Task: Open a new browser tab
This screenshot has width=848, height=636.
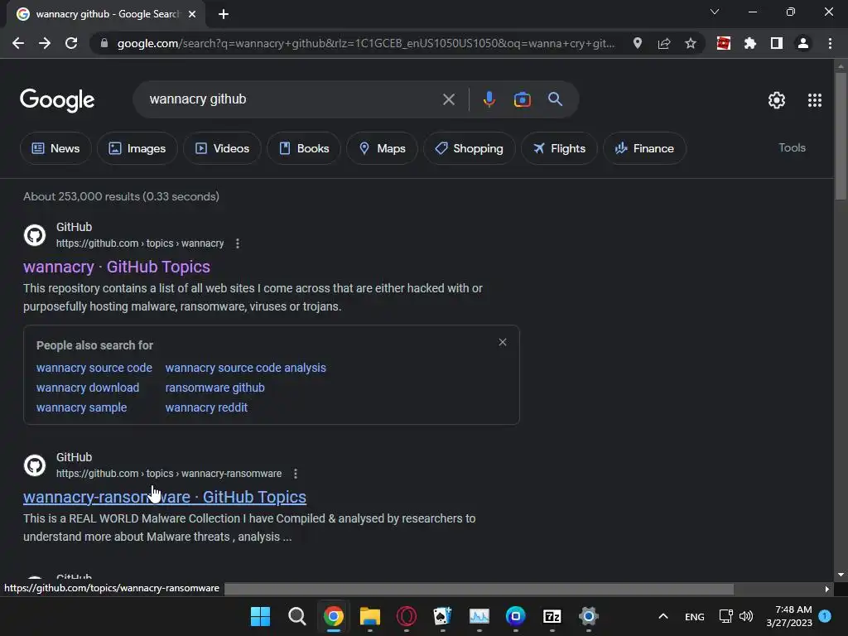Action: (x=224, y=14)
